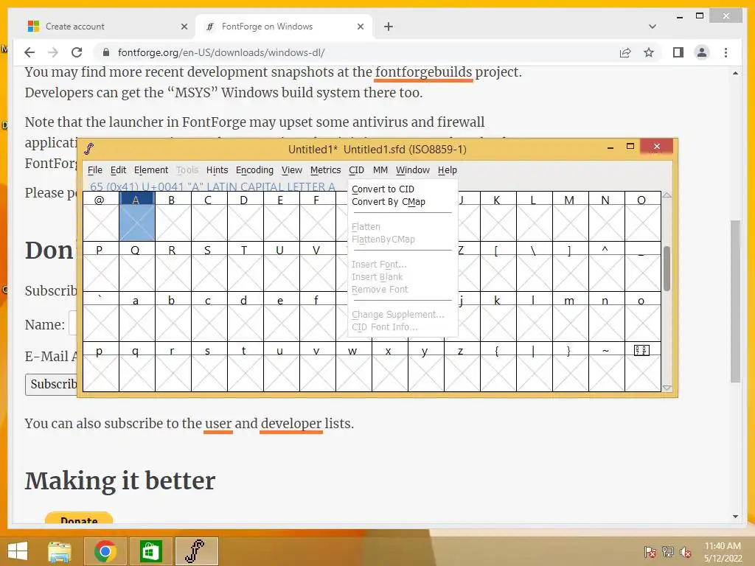The height and width of the screenshot is (566, 755).
Task: Open the Encoding menu
Action: (254, 170)
